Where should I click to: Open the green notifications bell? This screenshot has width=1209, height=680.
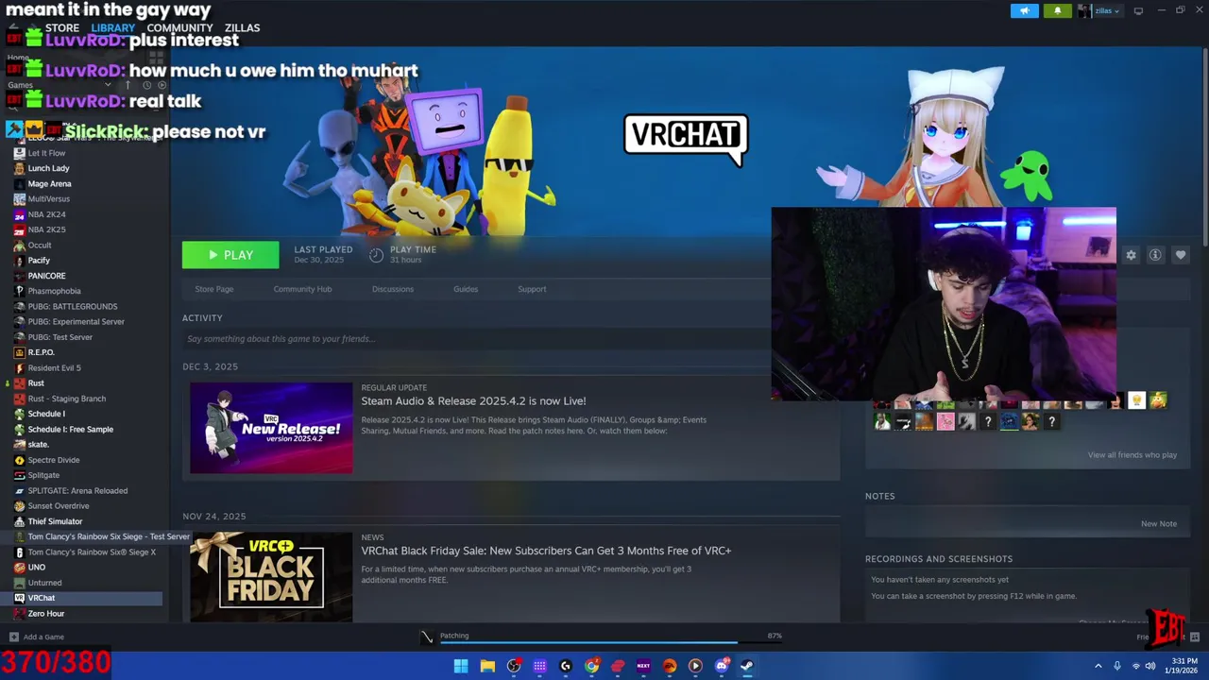coord(1057,10)
